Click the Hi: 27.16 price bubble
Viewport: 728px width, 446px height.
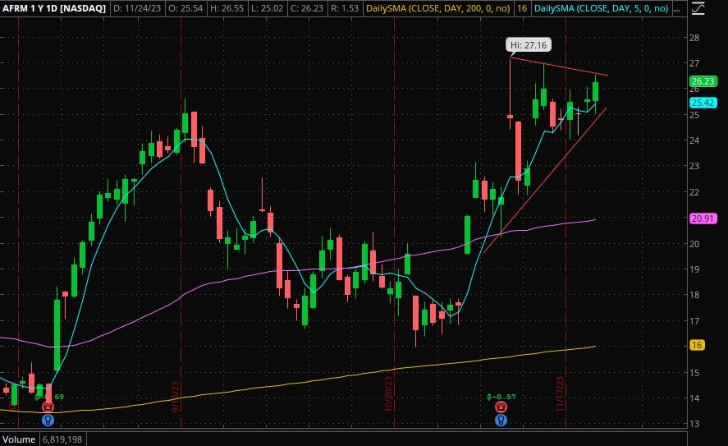529,45
